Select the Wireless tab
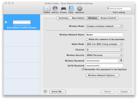Screen dimensions: 138x100 92,18
